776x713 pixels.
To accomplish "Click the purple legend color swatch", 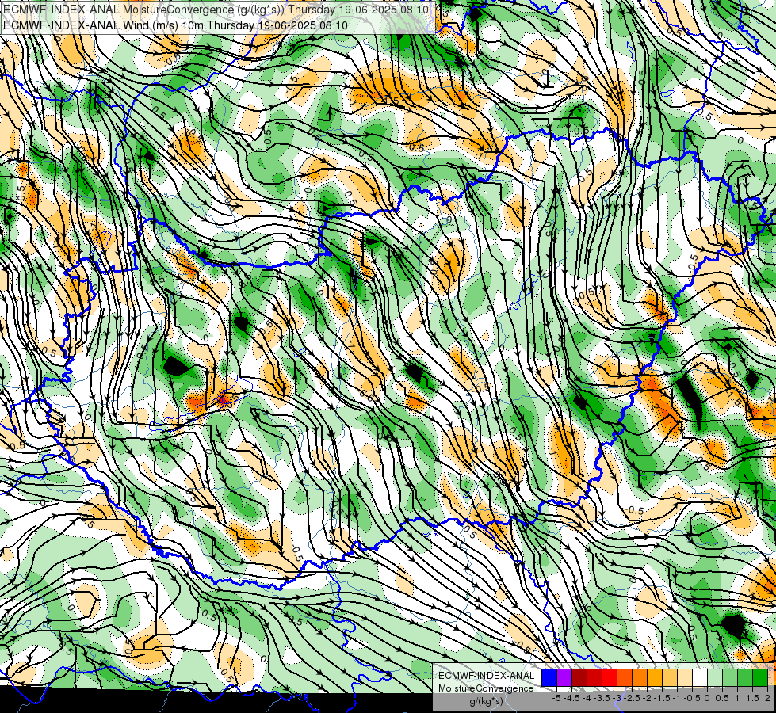I will click(x=564, y=677).
